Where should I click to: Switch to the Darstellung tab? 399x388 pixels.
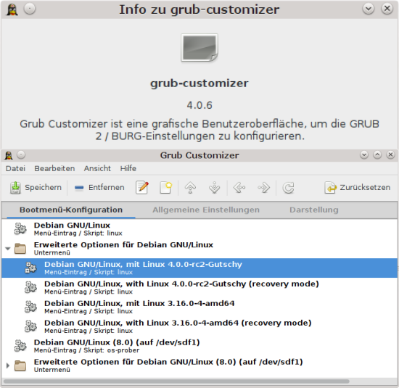click(313, 210)
